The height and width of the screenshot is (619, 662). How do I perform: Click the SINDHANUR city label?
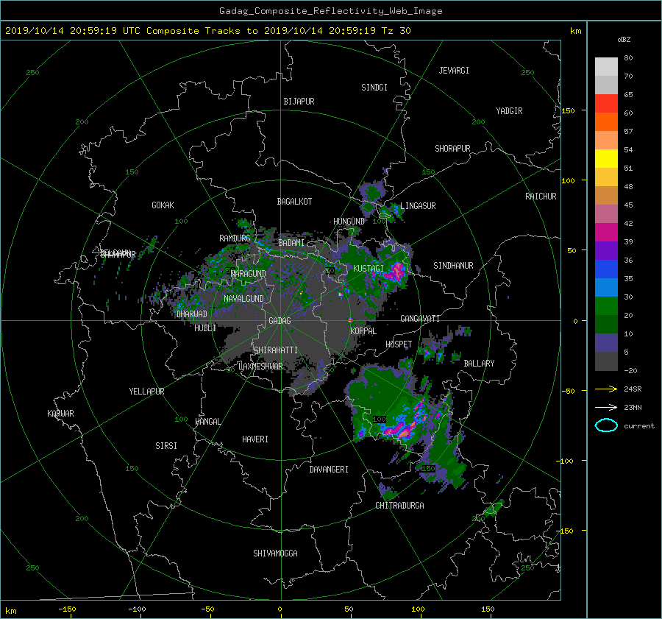pos(453,266)
